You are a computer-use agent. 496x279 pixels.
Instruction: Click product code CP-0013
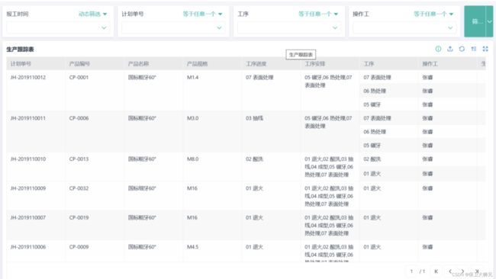pos(79,159)
